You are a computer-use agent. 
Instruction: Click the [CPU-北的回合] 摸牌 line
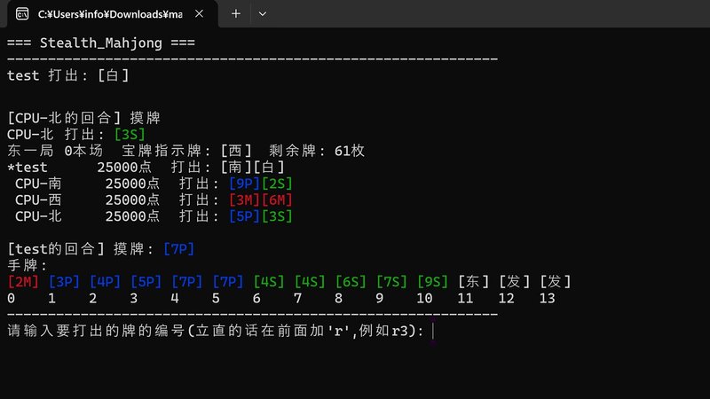pyautogui.click(x=83, y=118)
